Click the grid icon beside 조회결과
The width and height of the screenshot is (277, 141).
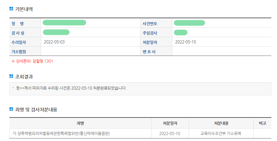11,76
